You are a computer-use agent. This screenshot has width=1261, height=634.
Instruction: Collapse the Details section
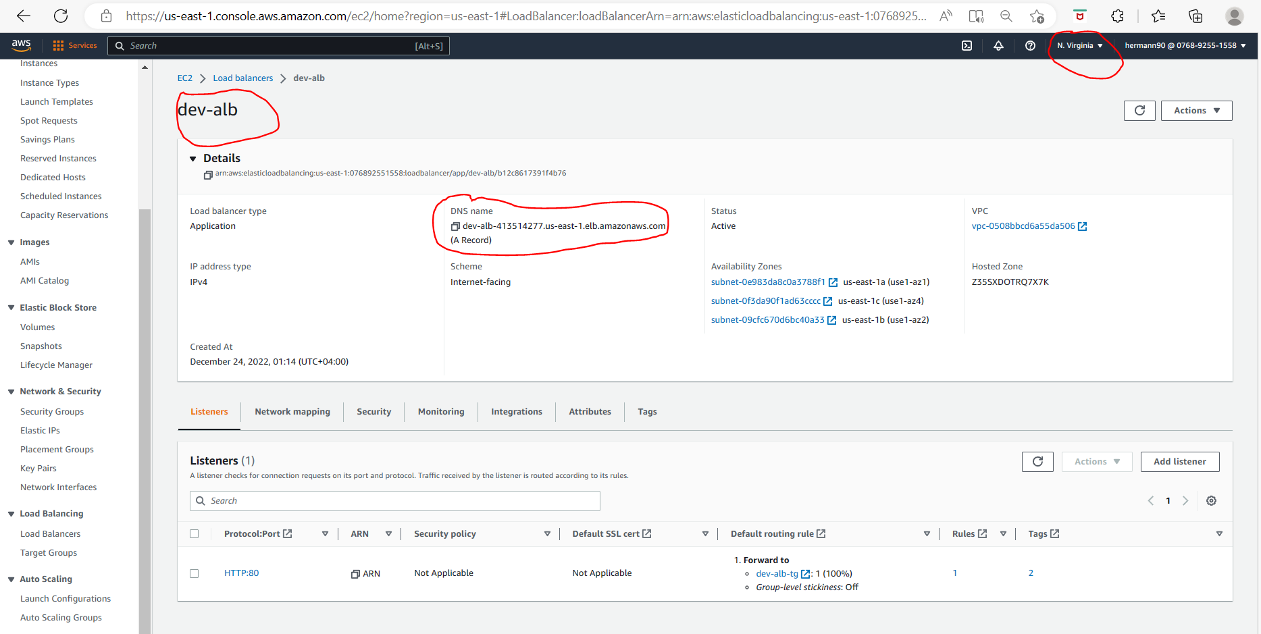[x=193, y=159]
